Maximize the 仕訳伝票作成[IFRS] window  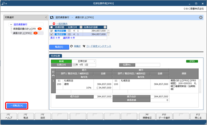tap(196, 4)
